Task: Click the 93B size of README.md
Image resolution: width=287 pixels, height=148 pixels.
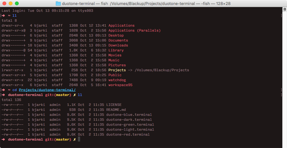Action: point(72,110)
